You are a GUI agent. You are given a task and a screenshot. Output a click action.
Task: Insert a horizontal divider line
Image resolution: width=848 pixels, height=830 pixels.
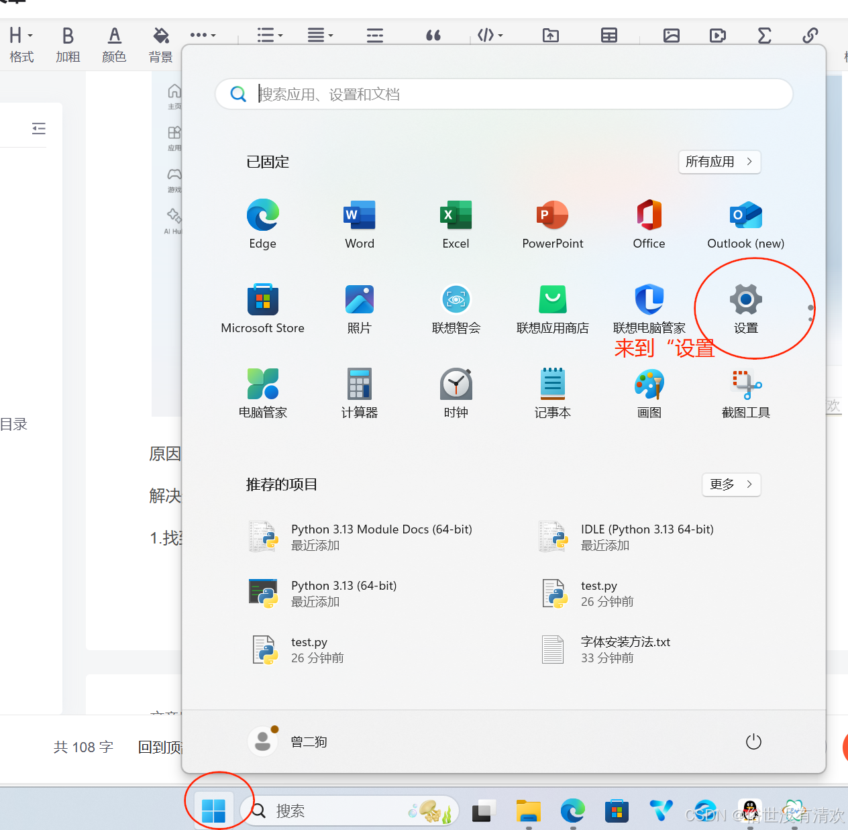[x=375, y=35]
